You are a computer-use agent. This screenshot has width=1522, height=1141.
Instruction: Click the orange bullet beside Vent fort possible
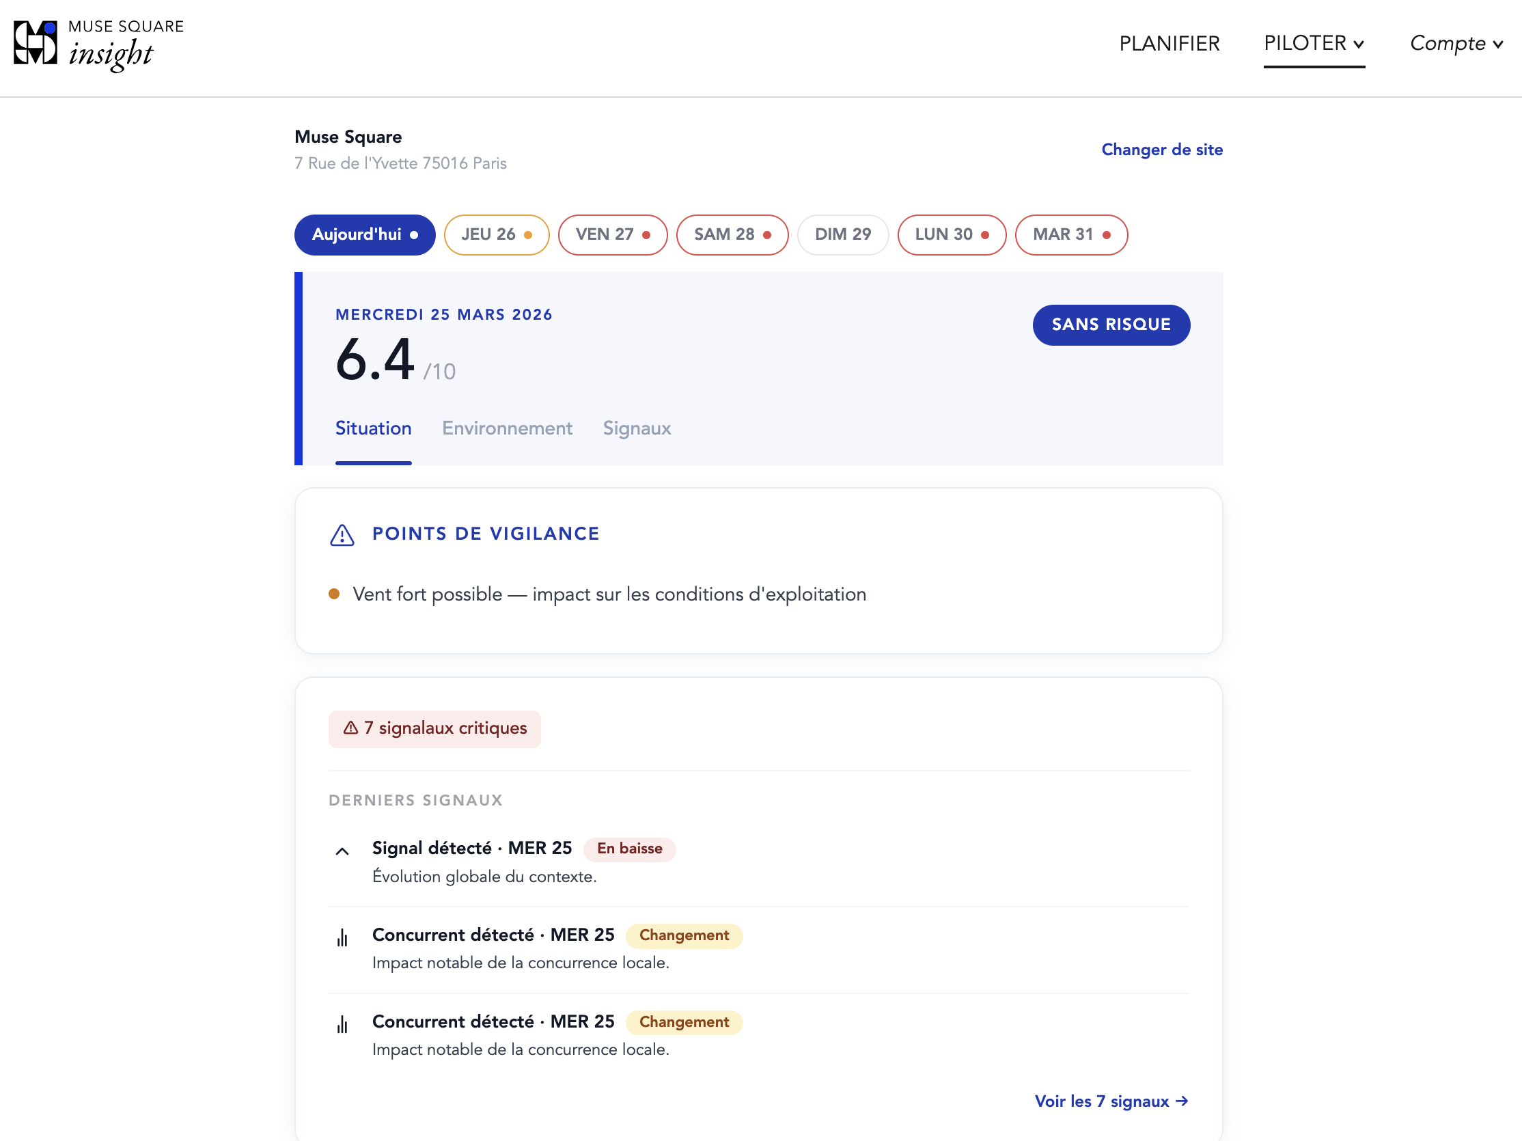tap(335, 592)
